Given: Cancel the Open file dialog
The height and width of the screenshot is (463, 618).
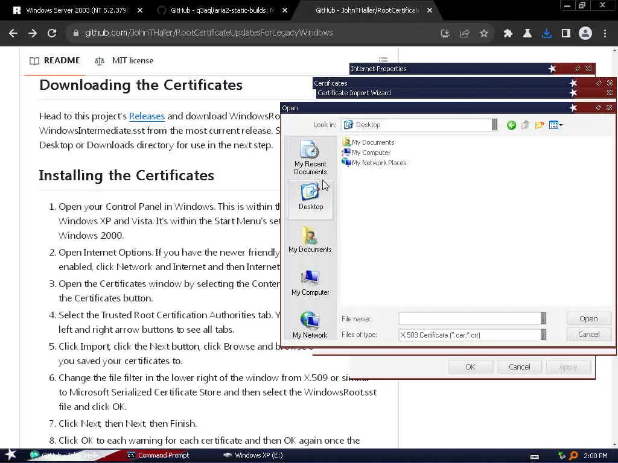Looking at the screenshot, I should click(x=588, y=334).
